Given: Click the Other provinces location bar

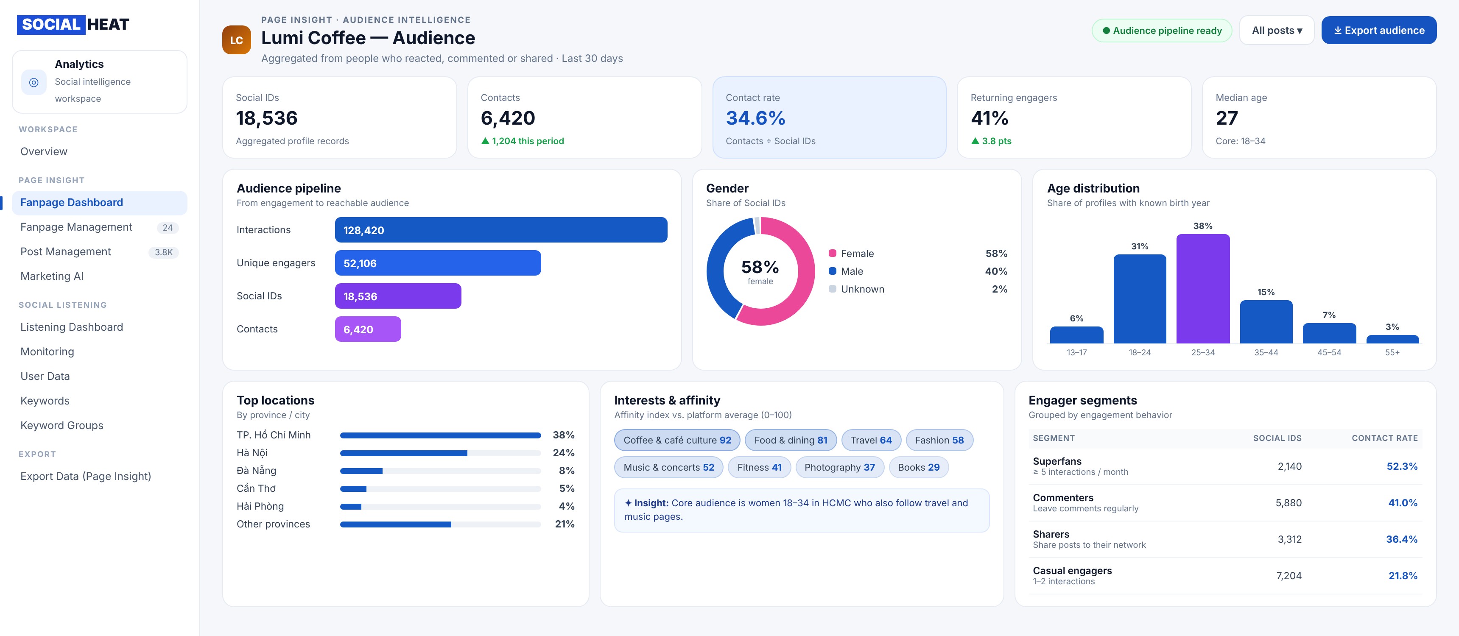Looking at the screenshot, I should point(440,524).
